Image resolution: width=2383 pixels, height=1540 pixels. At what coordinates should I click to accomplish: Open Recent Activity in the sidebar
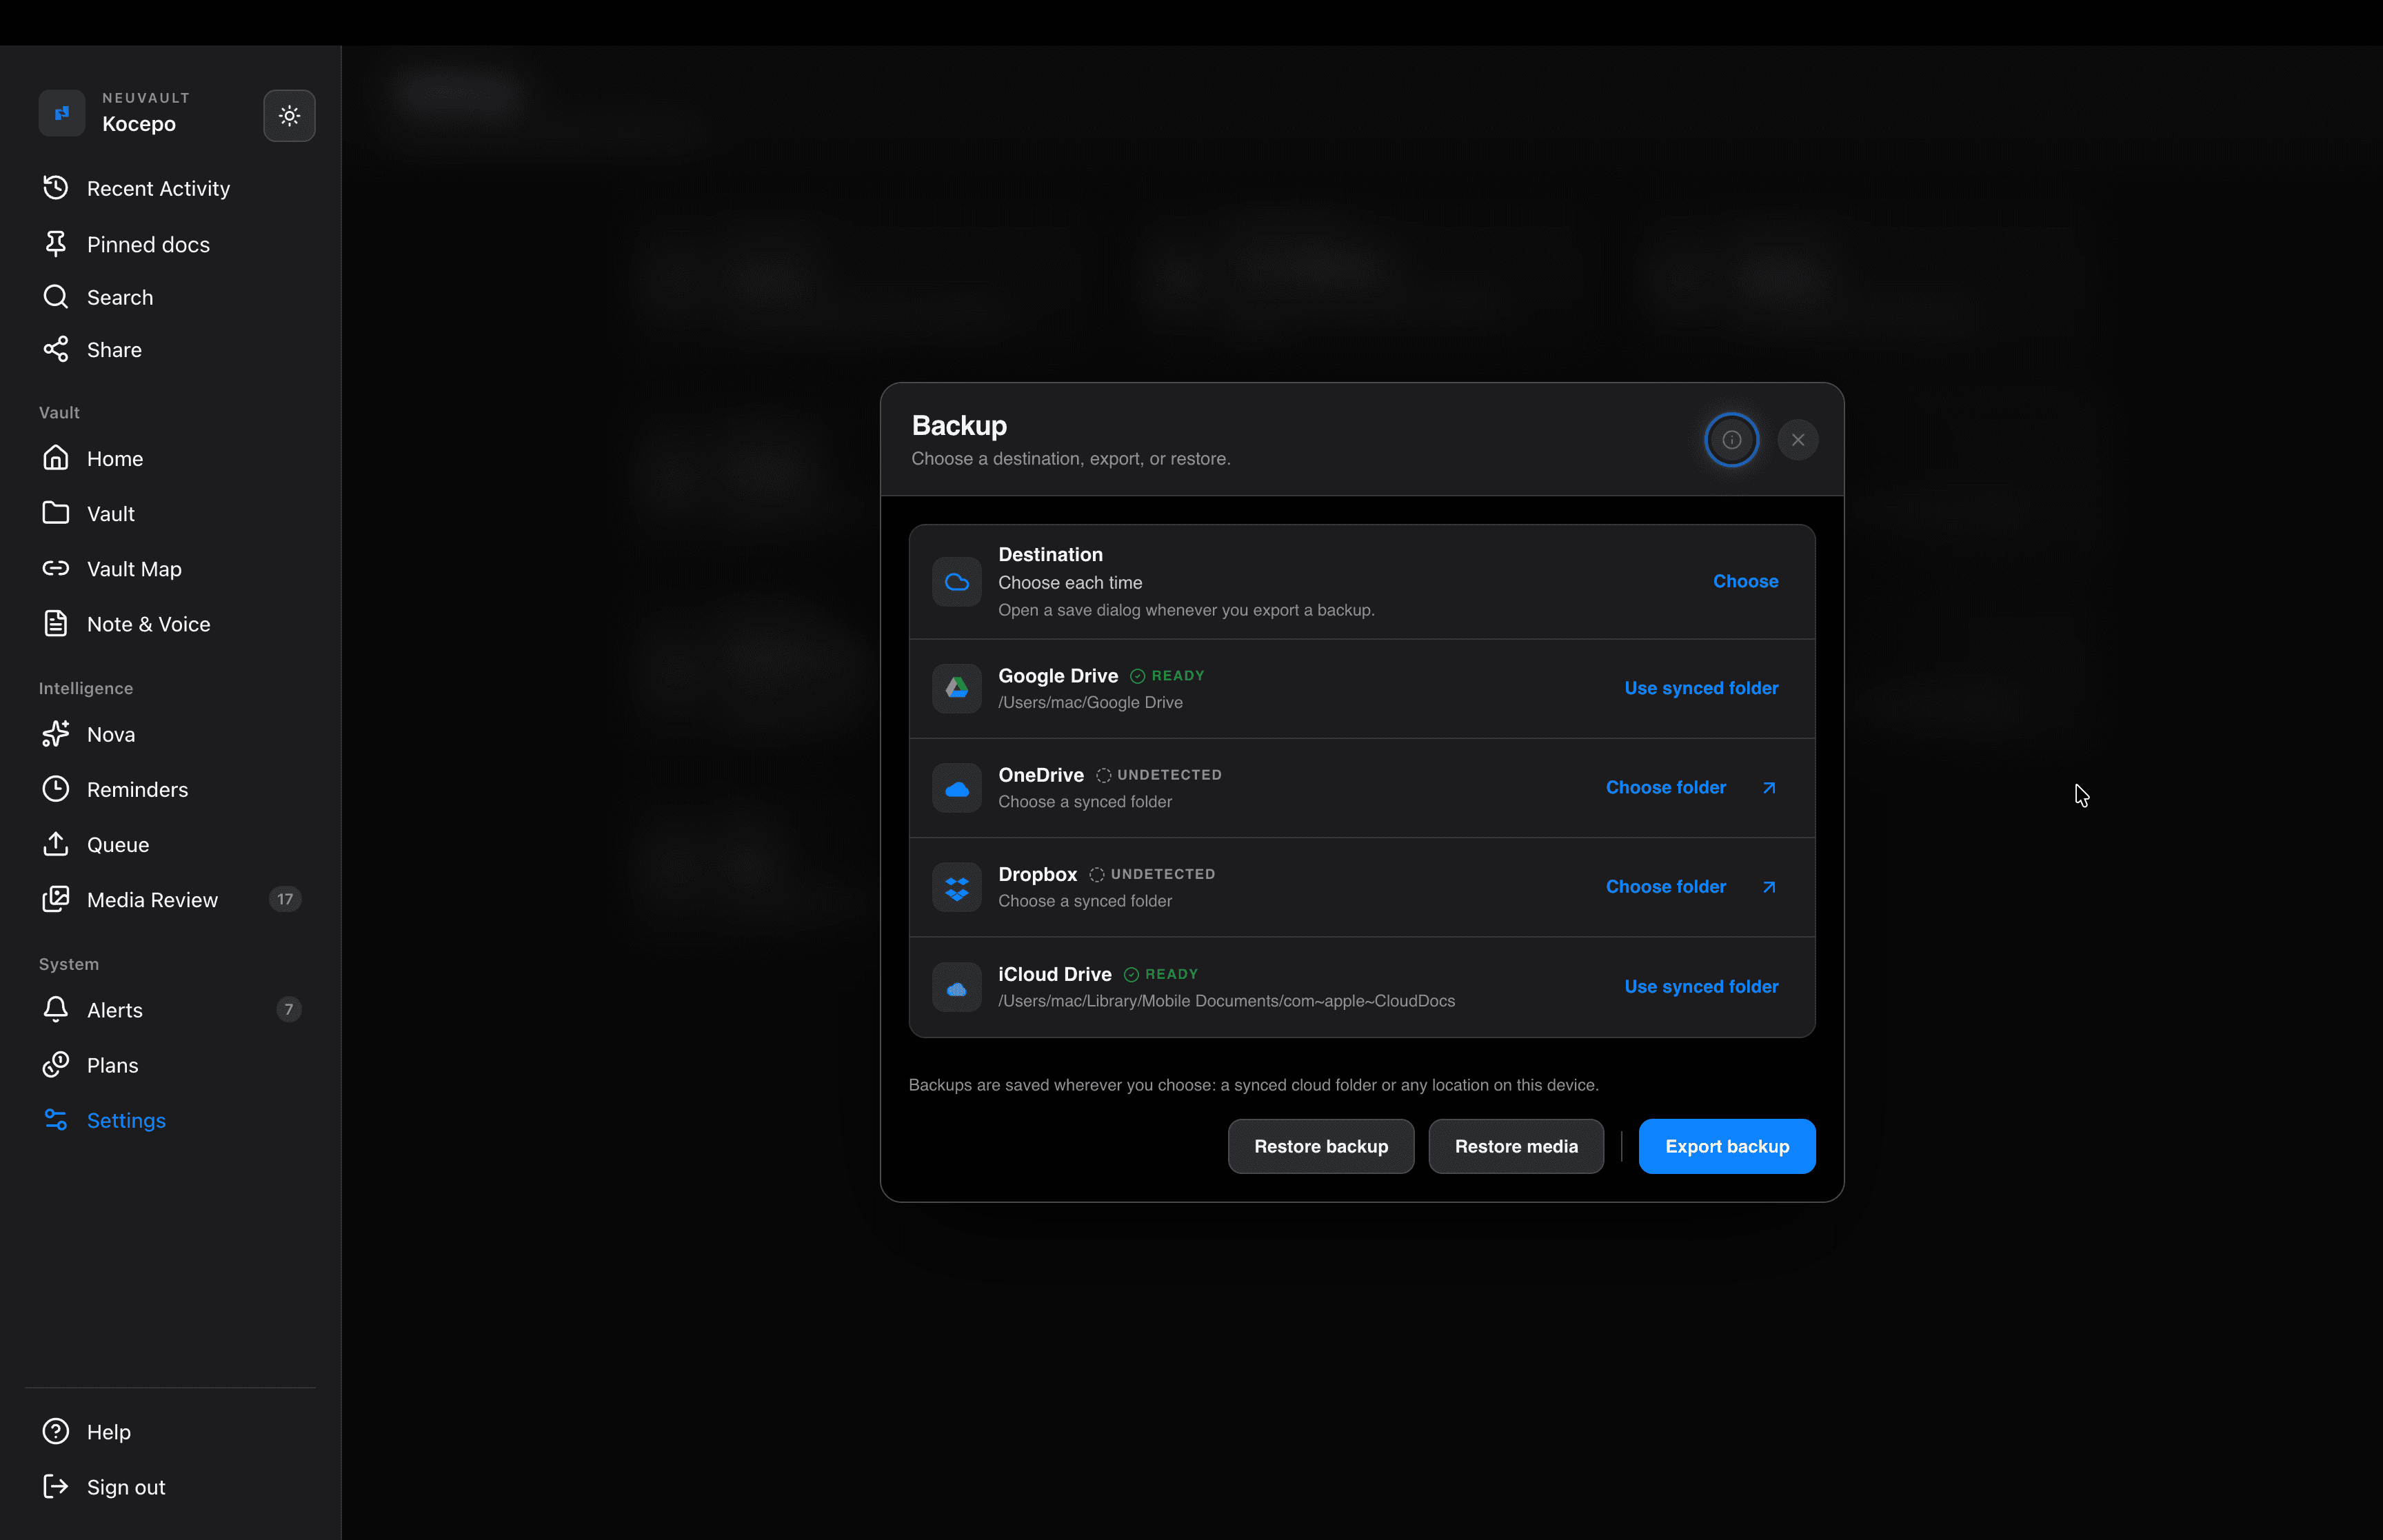coord(170,188)
